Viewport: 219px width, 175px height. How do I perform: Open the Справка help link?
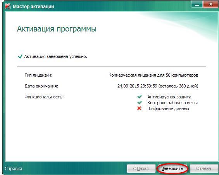click(x=14, y=168)
